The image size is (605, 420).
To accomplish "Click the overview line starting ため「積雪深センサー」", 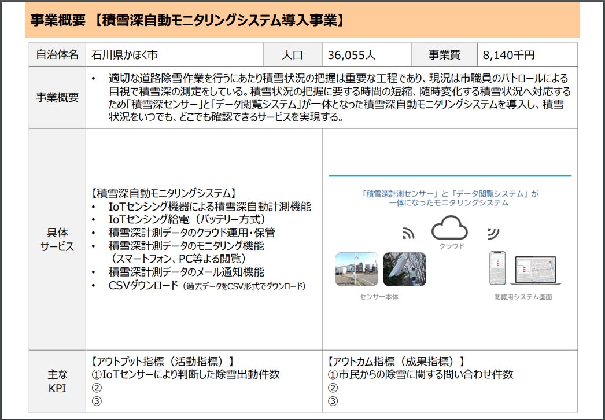I will click(x=336, y=104).
